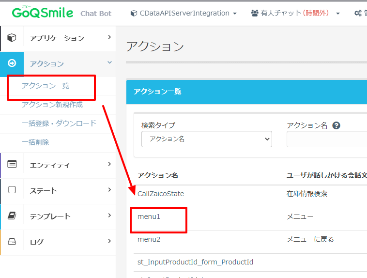Expand the エンティティ menu chevron
This screenshot has width=367, height=278.
[109, 165]
